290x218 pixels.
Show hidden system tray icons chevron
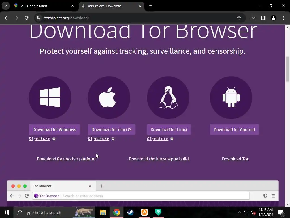point(240,212)
